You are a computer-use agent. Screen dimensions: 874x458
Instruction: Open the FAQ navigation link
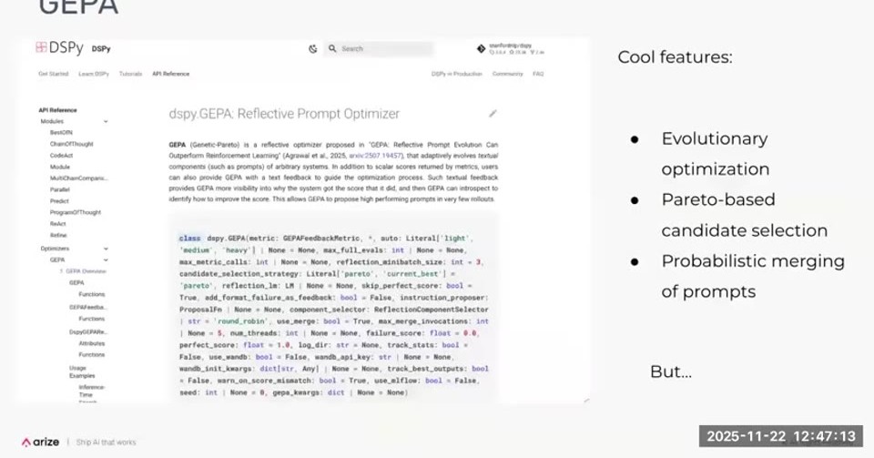coord(538,74)
